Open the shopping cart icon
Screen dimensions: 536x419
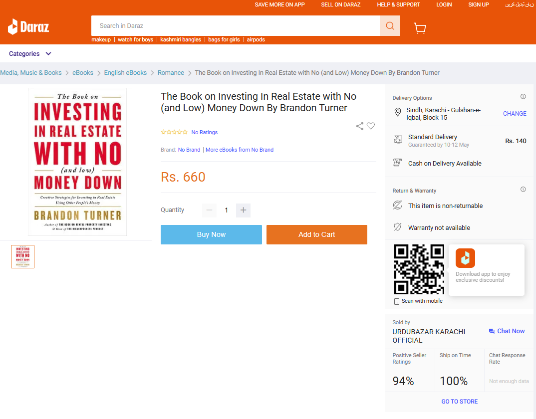pos(420,27)
